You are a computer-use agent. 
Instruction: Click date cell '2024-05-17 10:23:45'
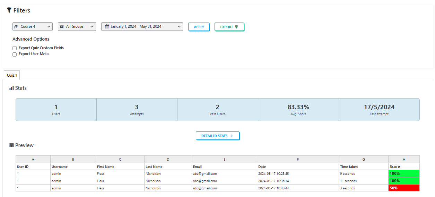pyautogui.click(x=298, y=174)
